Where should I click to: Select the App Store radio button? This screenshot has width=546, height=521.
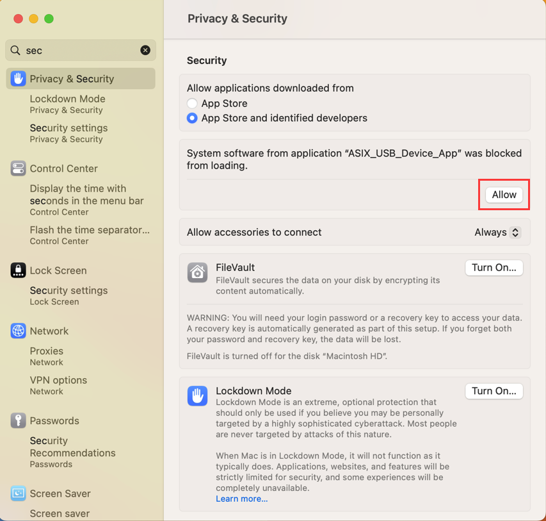[192, 103]
